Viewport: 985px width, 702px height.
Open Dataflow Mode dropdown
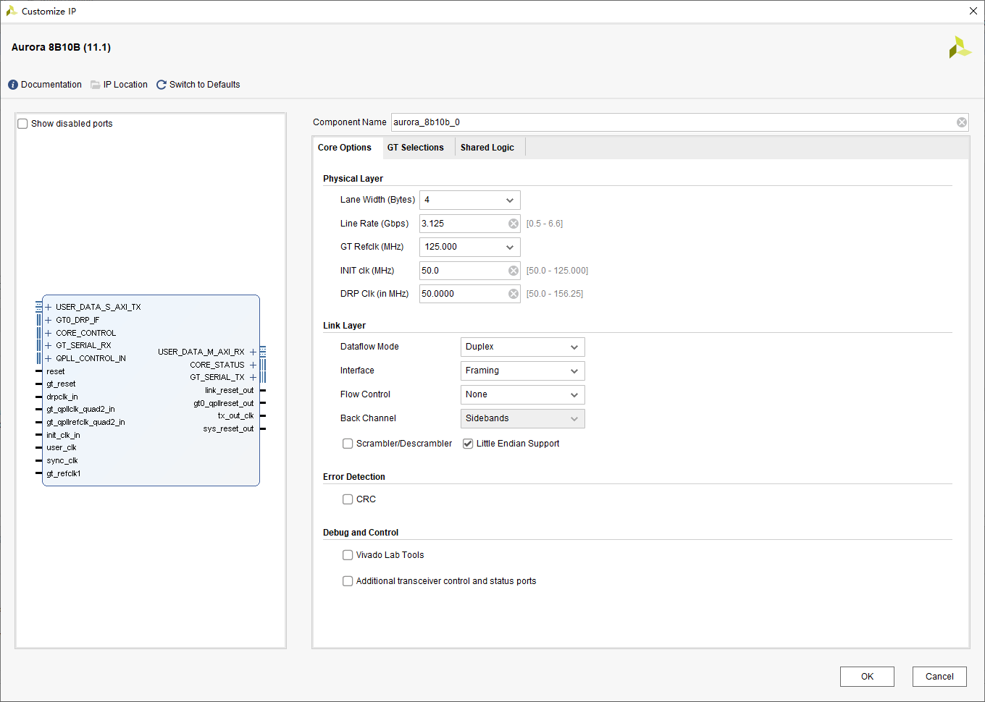[x=522, y=347]
